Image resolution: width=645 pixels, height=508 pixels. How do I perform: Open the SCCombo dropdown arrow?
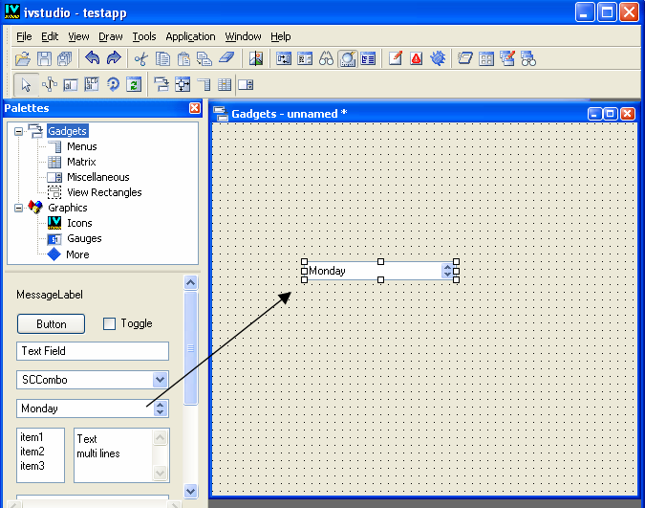(160, 380)
